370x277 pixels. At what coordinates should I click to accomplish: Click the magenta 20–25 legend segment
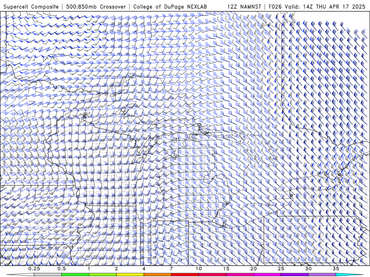tap(267, 275)
